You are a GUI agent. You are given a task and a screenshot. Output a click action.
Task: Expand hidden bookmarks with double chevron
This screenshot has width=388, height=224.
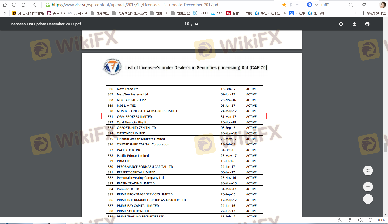(x=356, y=13)
